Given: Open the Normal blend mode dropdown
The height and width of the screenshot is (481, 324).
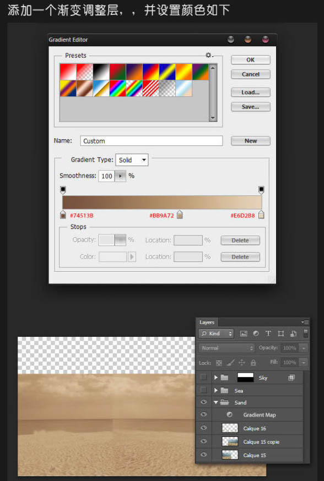Looking at the screenshot, I should [226, 348].
